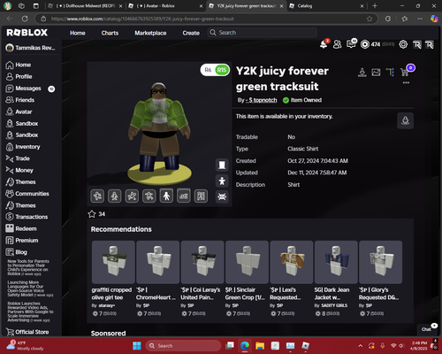
Task: Select the standing idle pose icon
Action: [166, 196]
